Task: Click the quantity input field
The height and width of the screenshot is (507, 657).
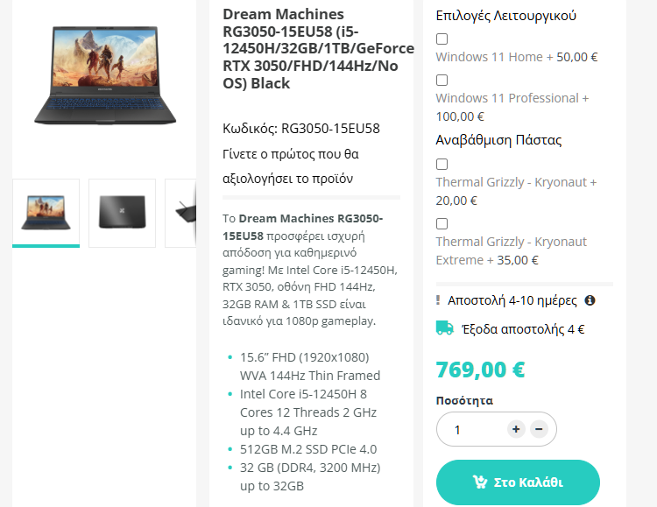Action: click(470, 429)
